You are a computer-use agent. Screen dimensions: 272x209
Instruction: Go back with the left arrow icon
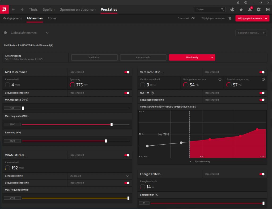[13, 10]
